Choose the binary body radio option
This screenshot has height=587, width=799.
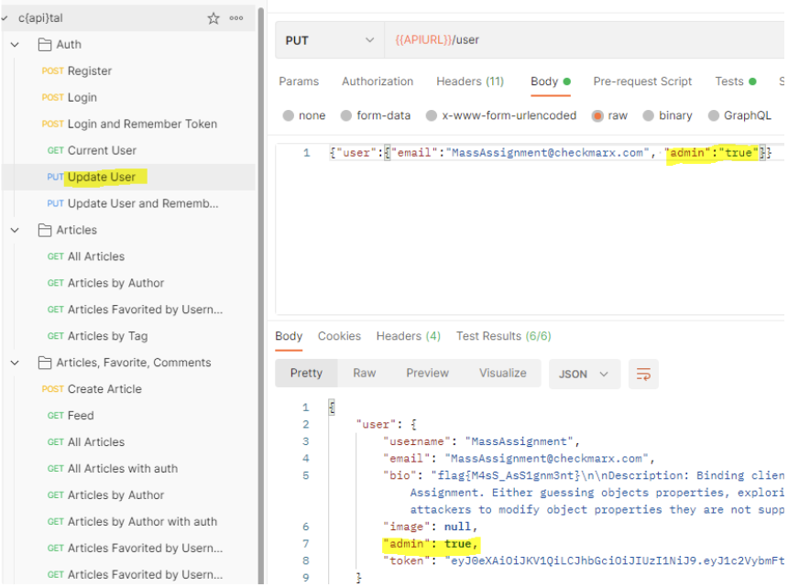(x=650, y=116)
